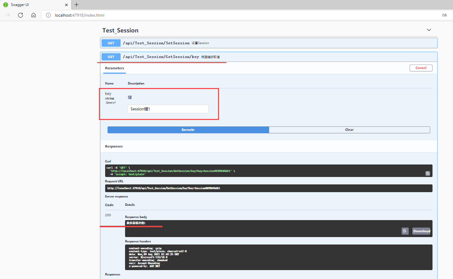This screenshot has height=279, width=453.
Task: Copy the curl command using the clipboard icon
Action: (x=428, y=173)
